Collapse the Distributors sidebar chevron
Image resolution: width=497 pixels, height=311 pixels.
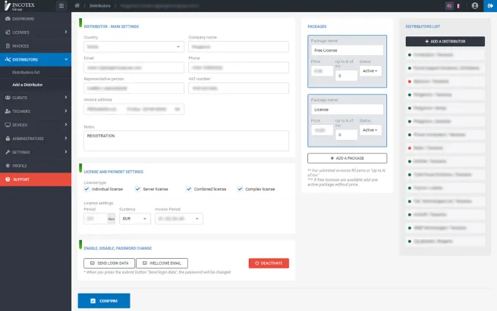(x=66, y=60)
